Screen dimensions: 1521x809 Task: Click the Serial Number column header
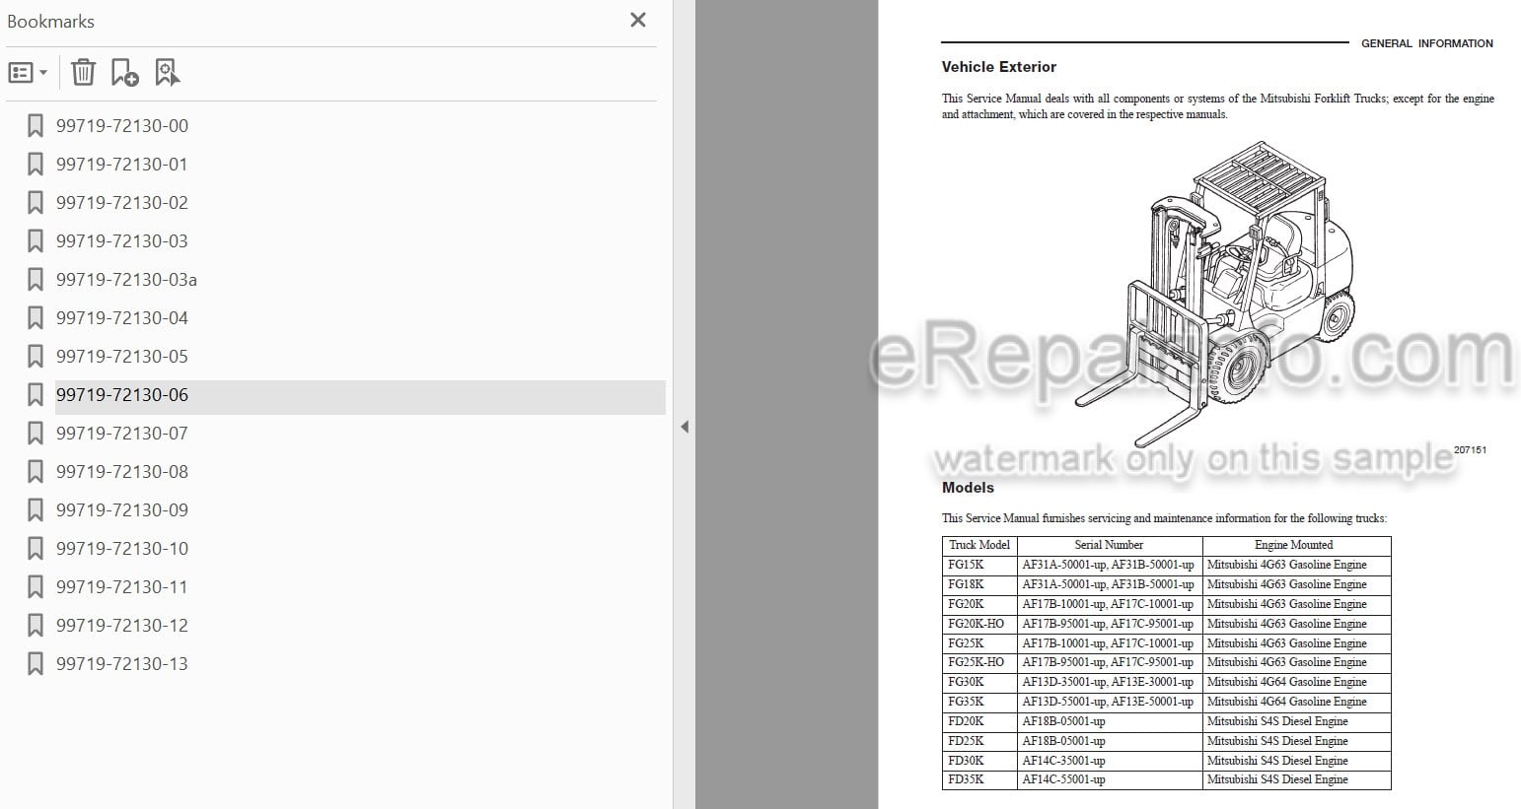pos(1110,545)
